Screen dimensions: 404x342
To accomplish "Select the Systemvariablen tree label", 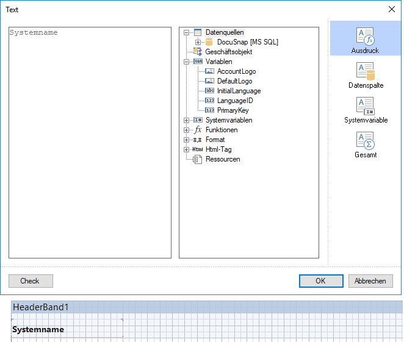I will [x=229, y=120].
